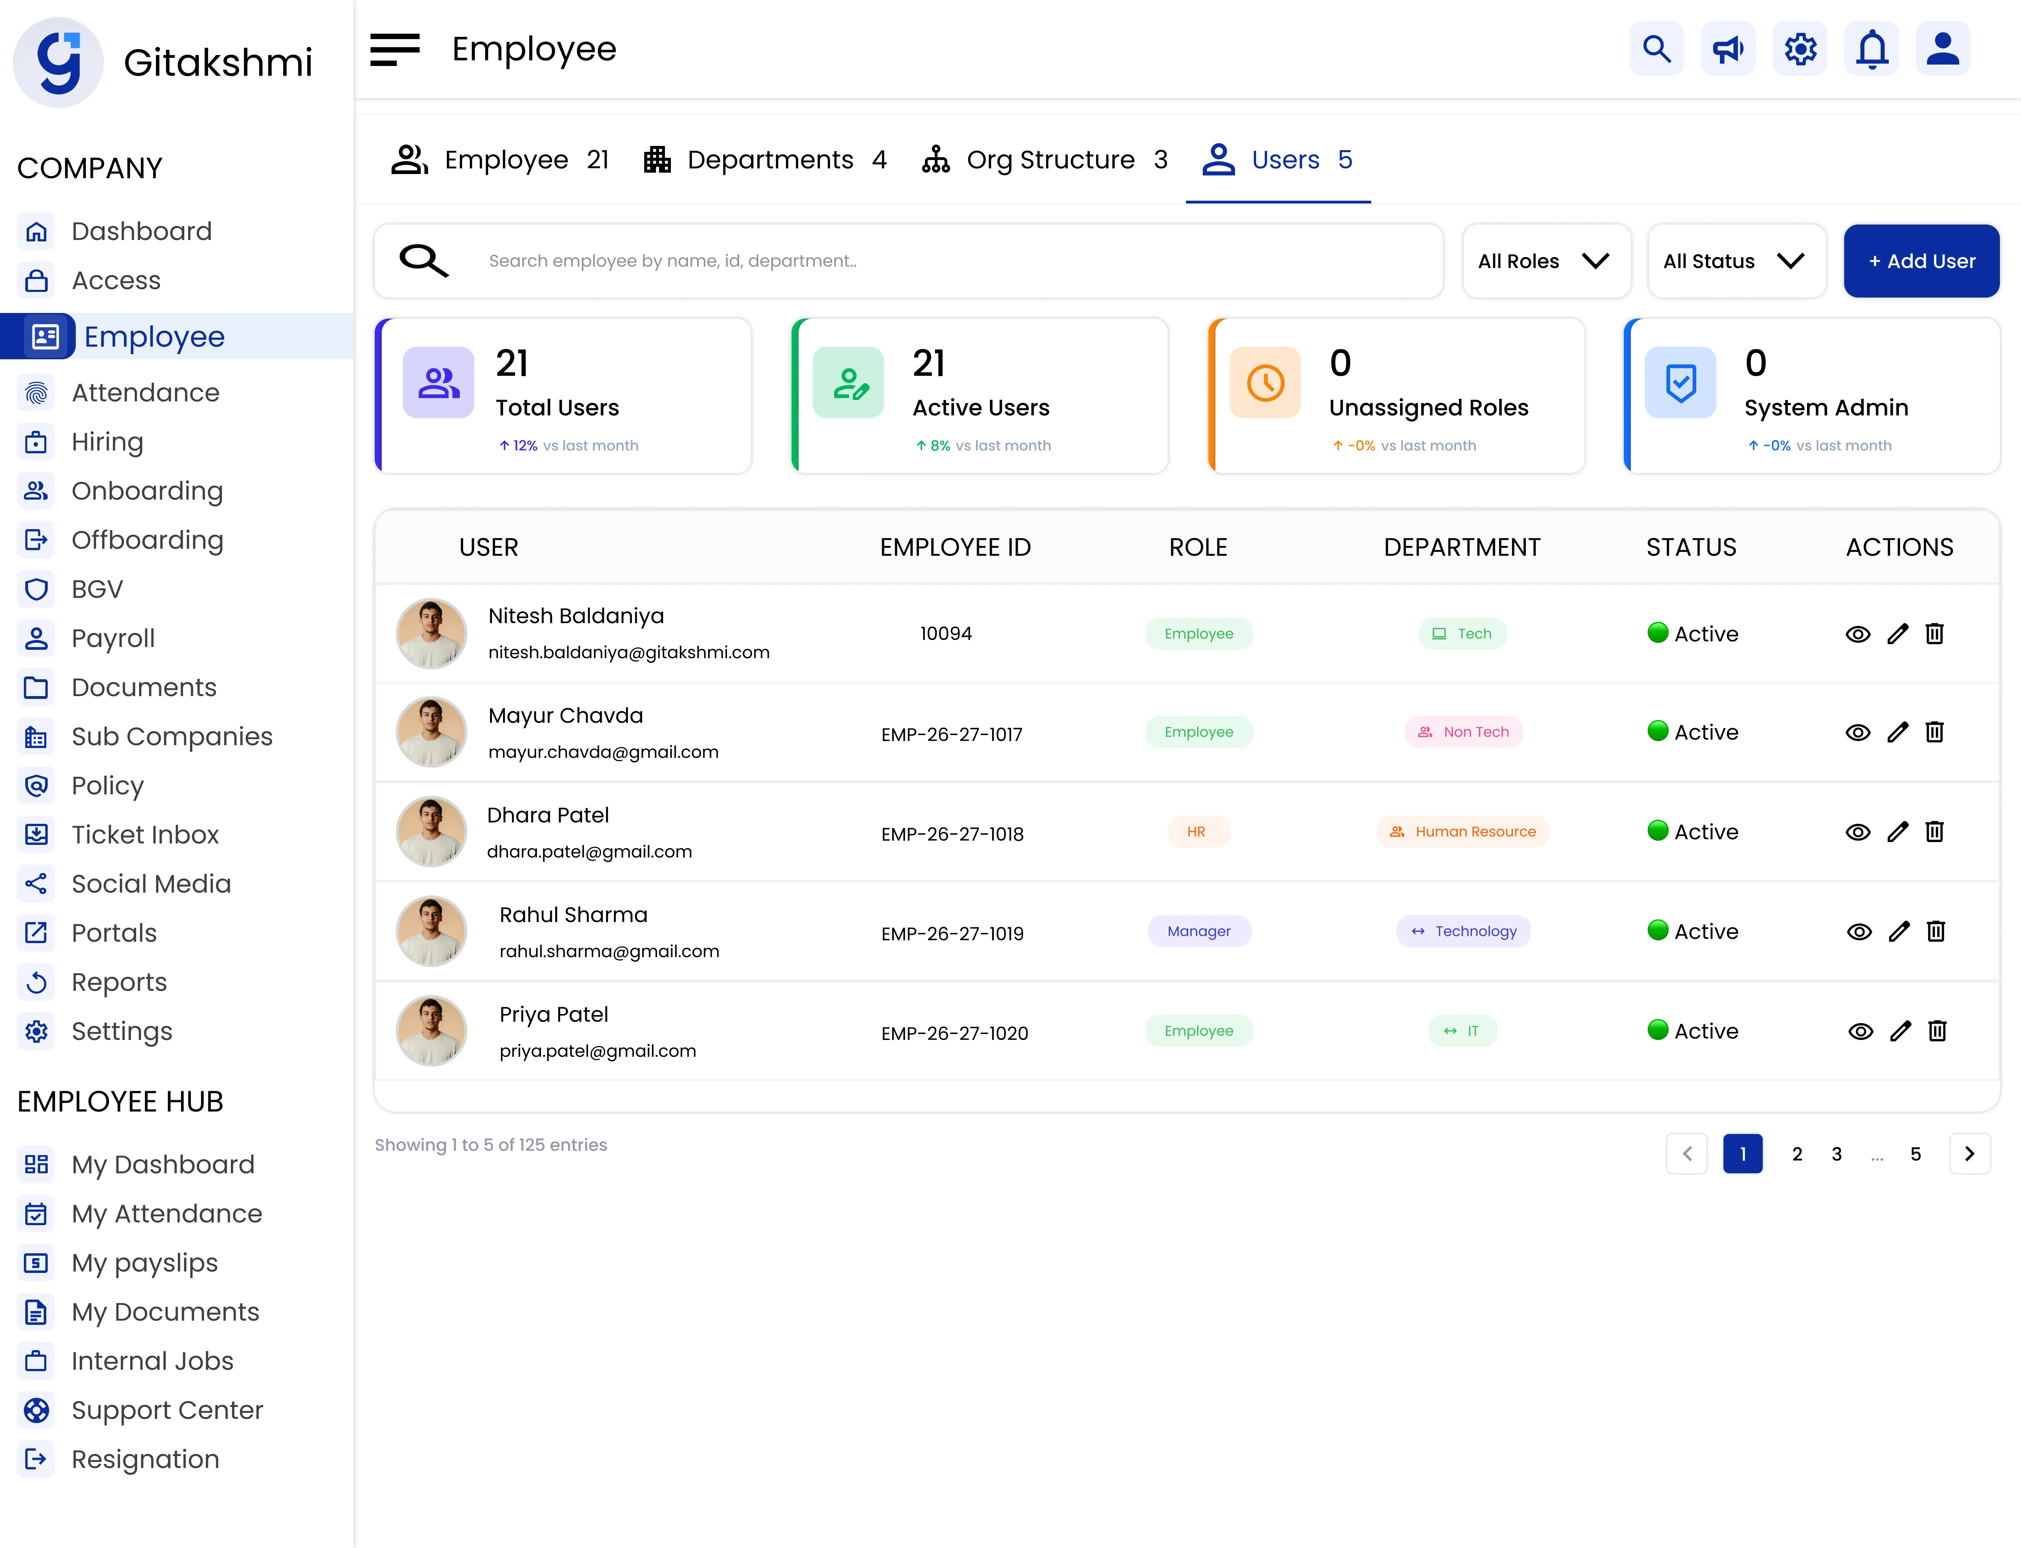The height and width of the screenshot is (1548, 2021).
Task: Open the settings gear icon in header
Action: 1800,49
